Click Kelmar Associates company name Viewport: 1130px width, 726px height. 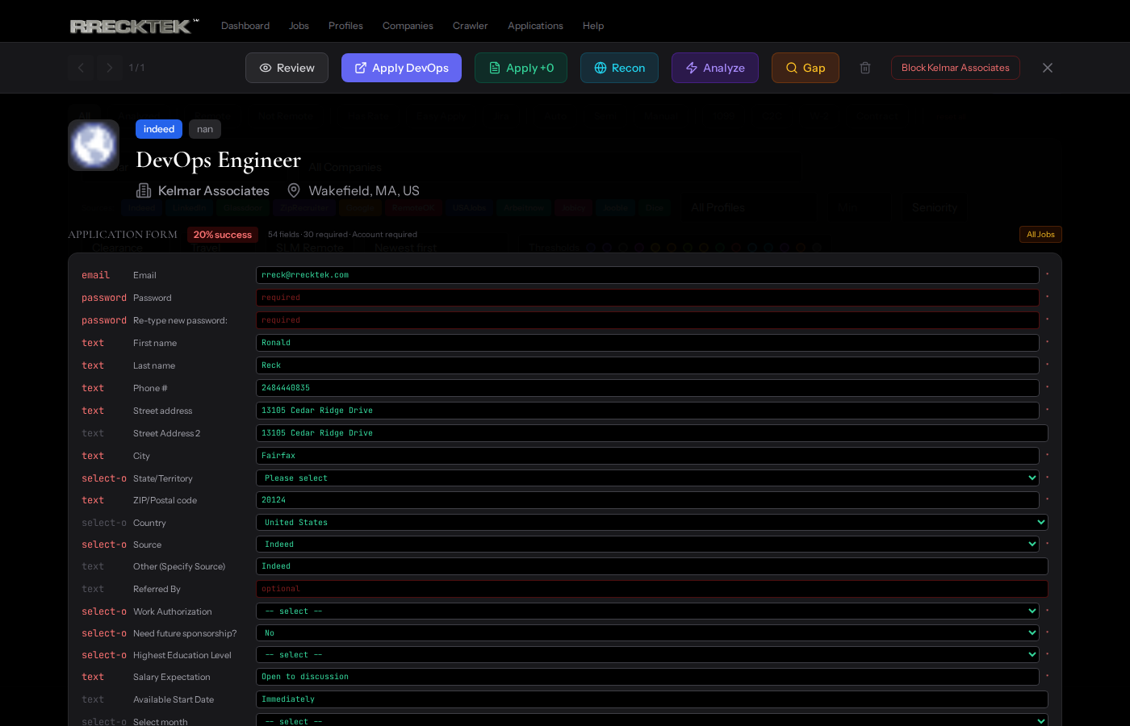coord(214,190)
